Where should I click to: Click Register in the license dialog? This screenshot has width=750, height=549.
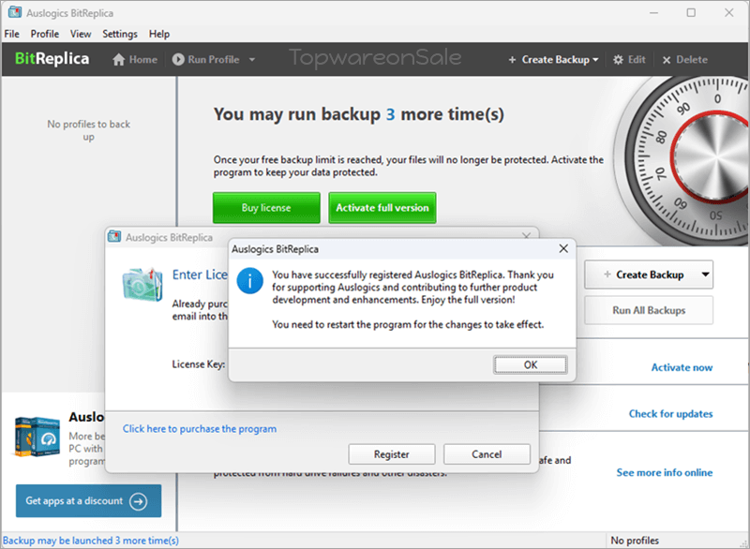392,454
